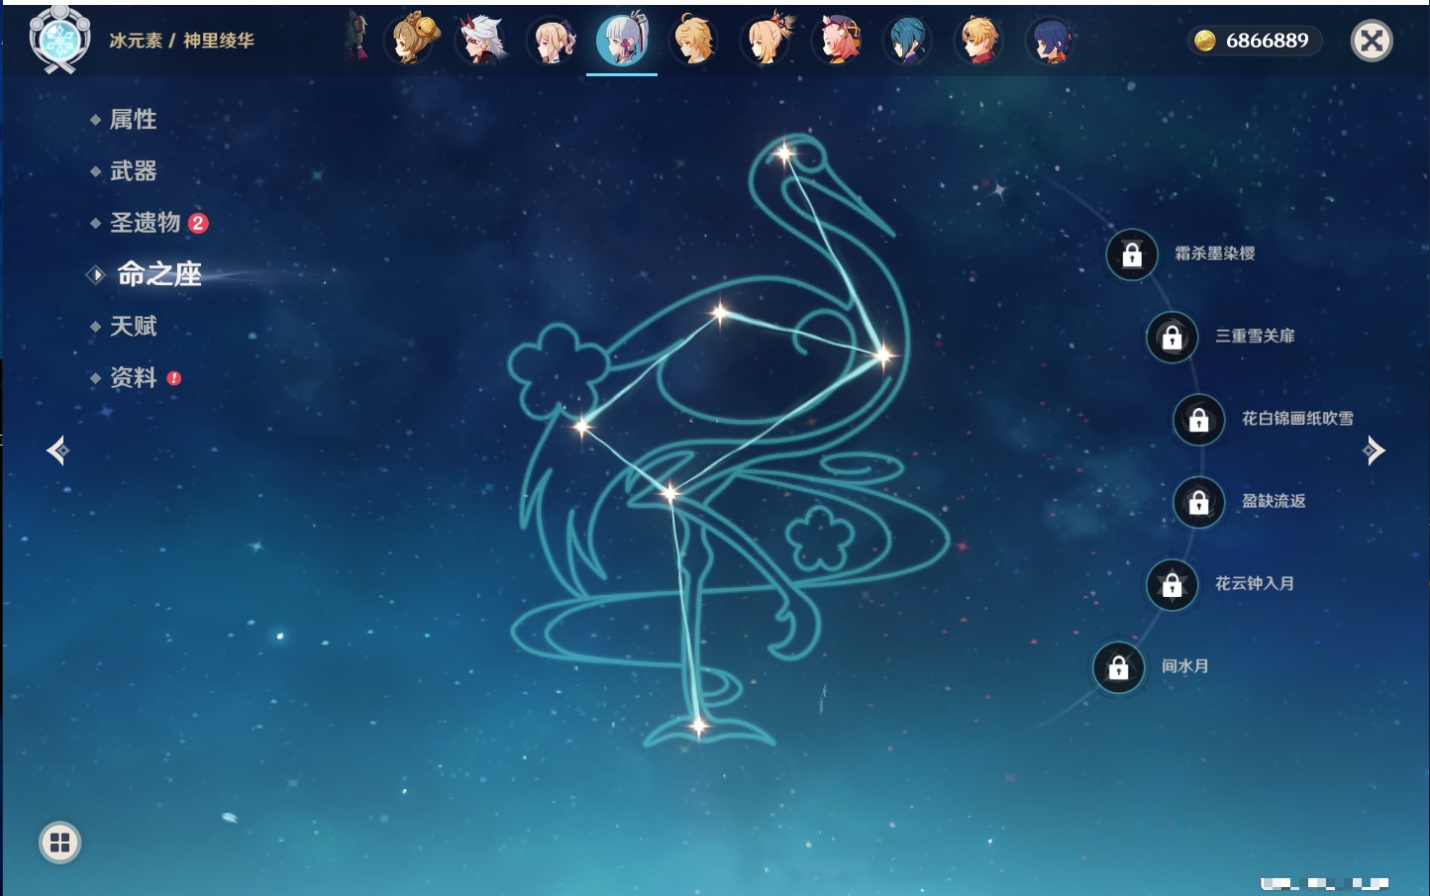Select the blonde character with dark hair bow

(553, 41)
